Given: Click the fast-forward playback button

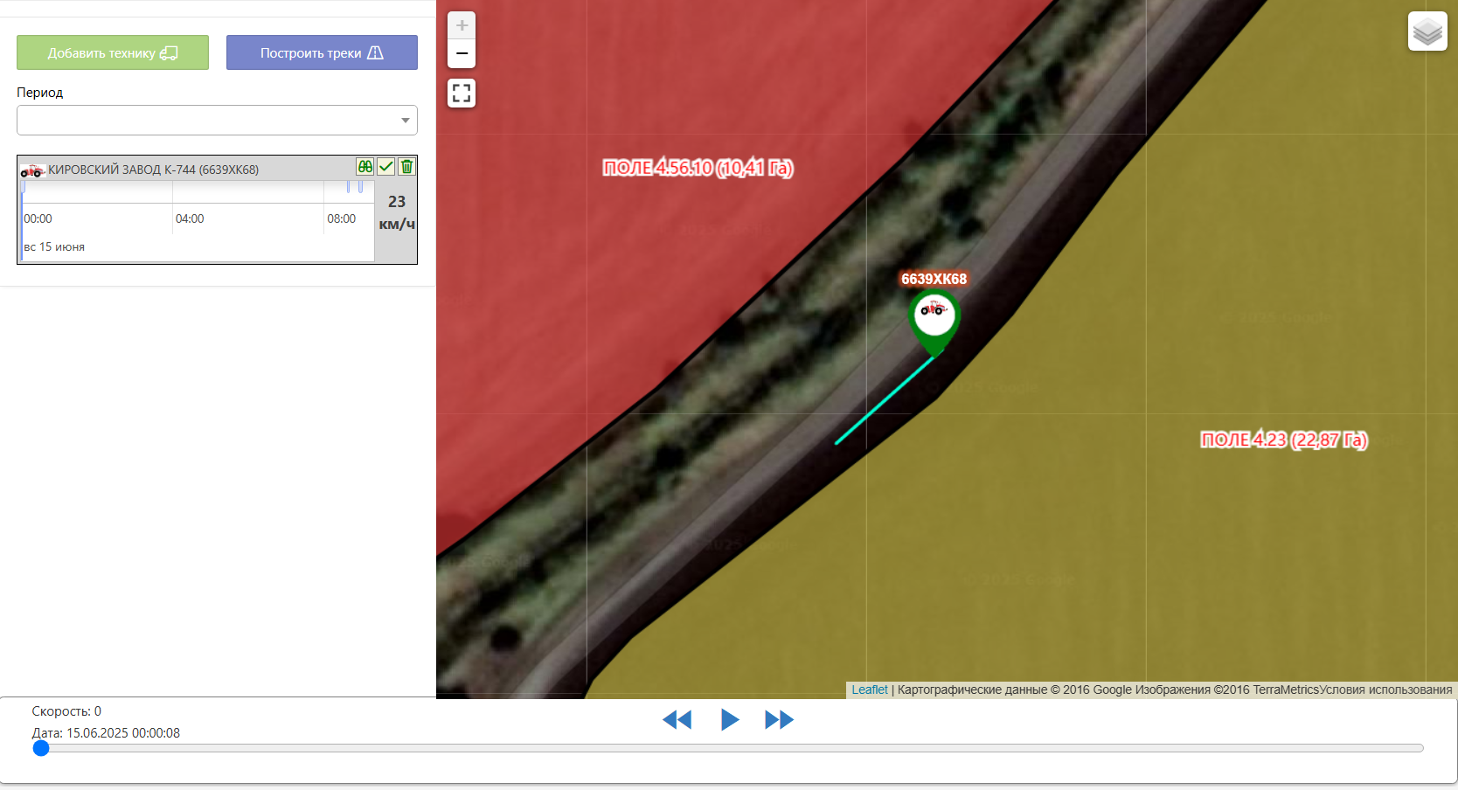Looking at the screenshot, I should 779,719.
